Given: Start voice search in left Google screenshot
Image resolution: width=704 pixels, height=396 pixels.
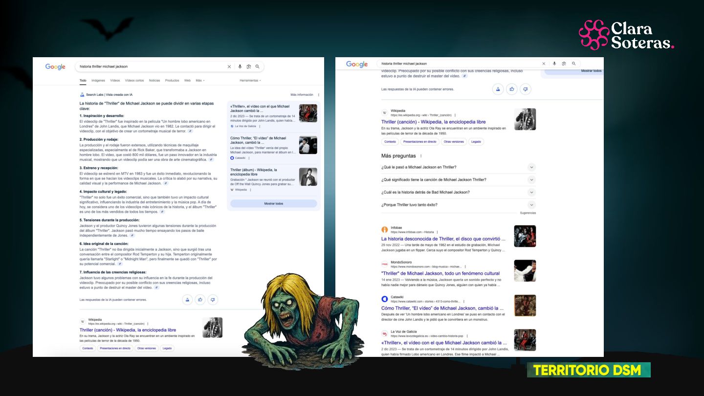Looking at the screenshot, I should tap(240, 67).
